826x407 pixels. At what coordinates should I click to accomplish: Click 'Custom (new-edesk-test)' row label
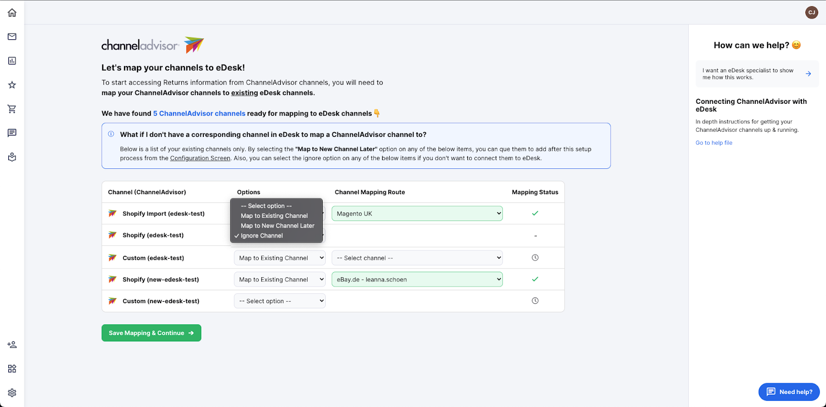pos(161,301)
